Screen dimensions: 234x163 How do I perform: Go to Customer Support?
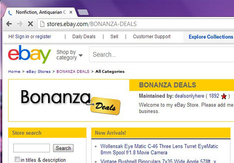(152, 37)
